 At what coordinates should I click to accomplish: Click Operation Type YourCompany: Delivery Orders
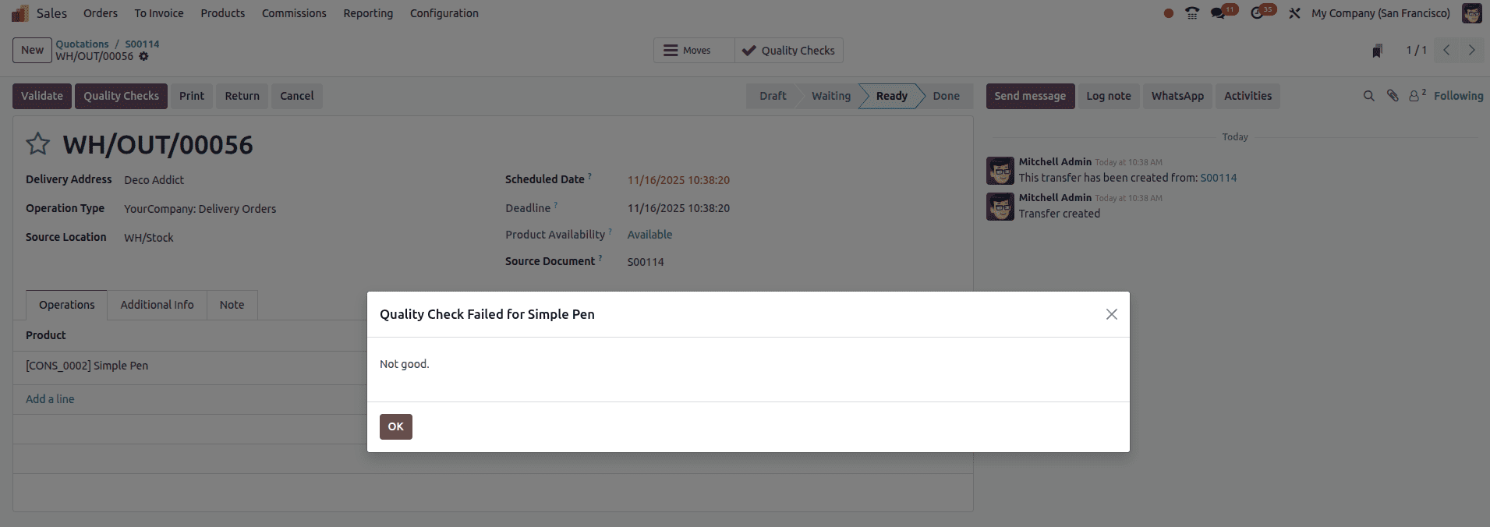pyautogui.click(x=200, y=209)
